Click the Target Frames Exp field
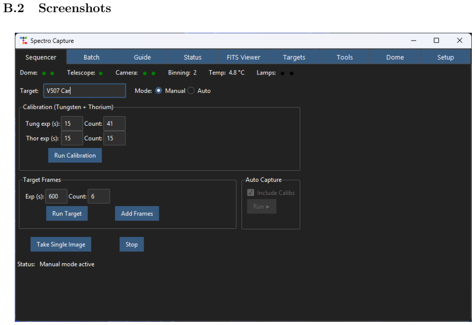The image size is (475, 325). (x=56, y=197)
